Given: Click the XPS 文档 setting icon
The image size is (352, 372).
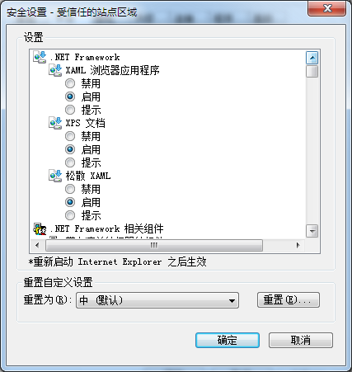Looking at the screenshot, I should tap(55, 123).
